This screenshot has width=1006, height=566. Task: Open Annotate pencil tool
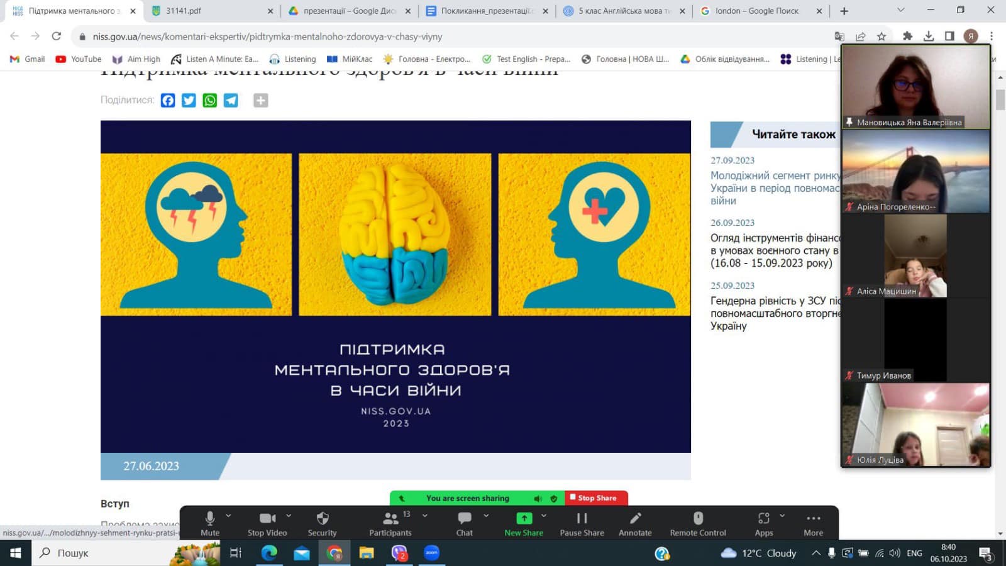pyautogui.click(x=635, y=523)
